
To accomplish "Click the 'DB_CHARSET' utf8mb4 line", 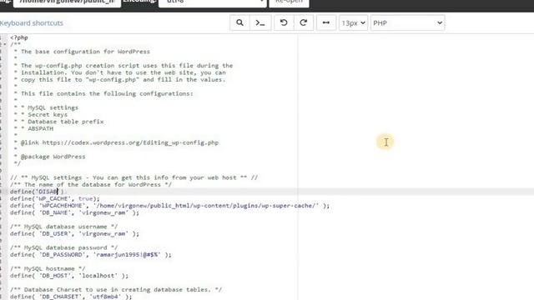I will pyautogui.click(x=71, y=297).
